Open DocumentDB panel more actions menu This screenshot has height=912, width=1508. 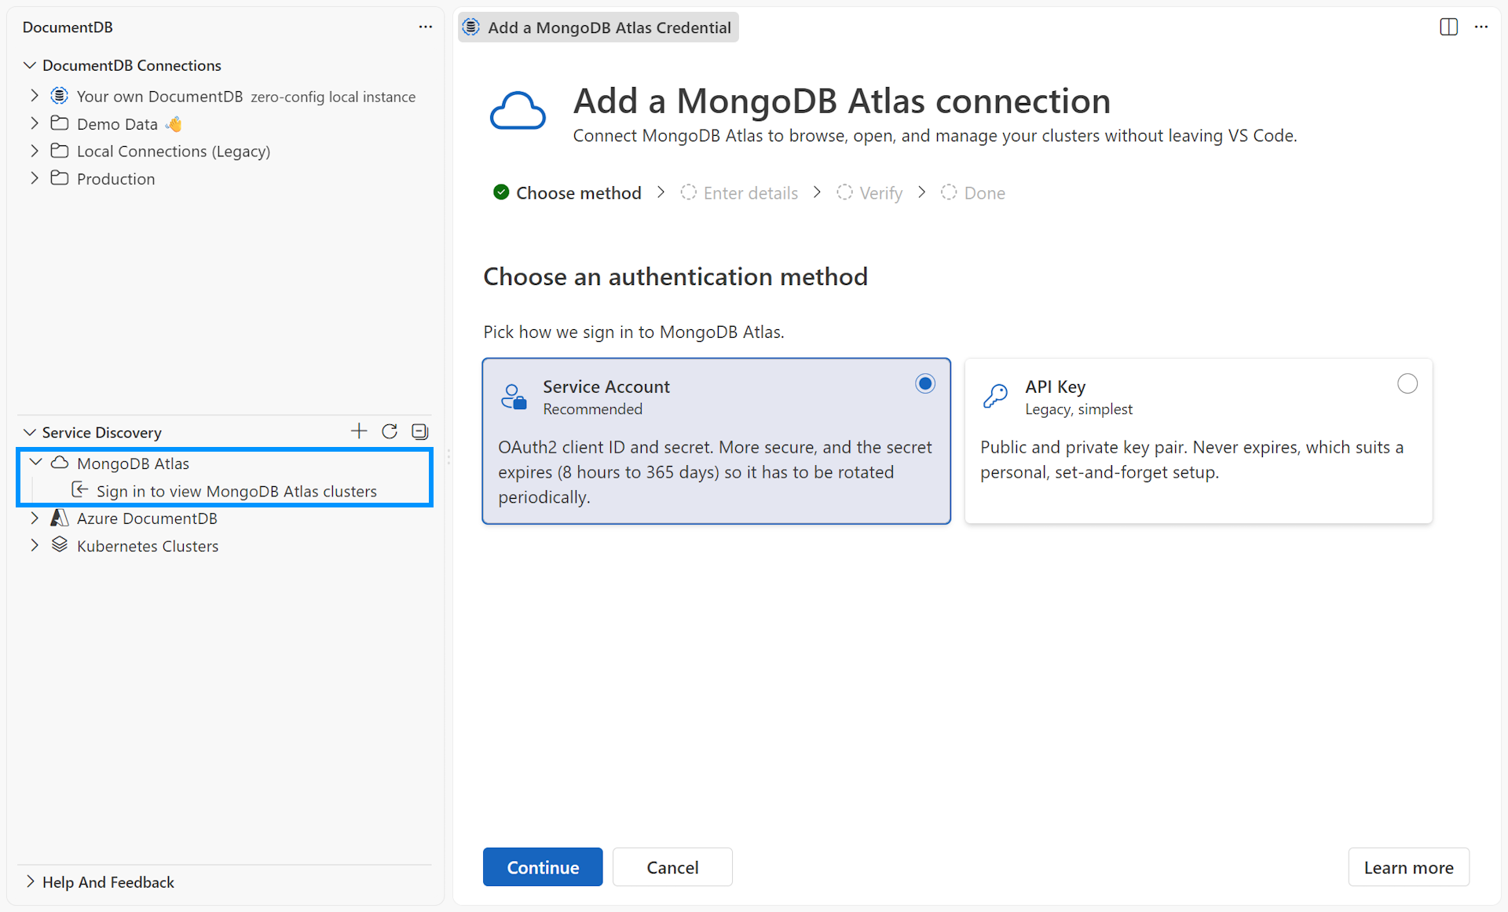tap(425, 27)
